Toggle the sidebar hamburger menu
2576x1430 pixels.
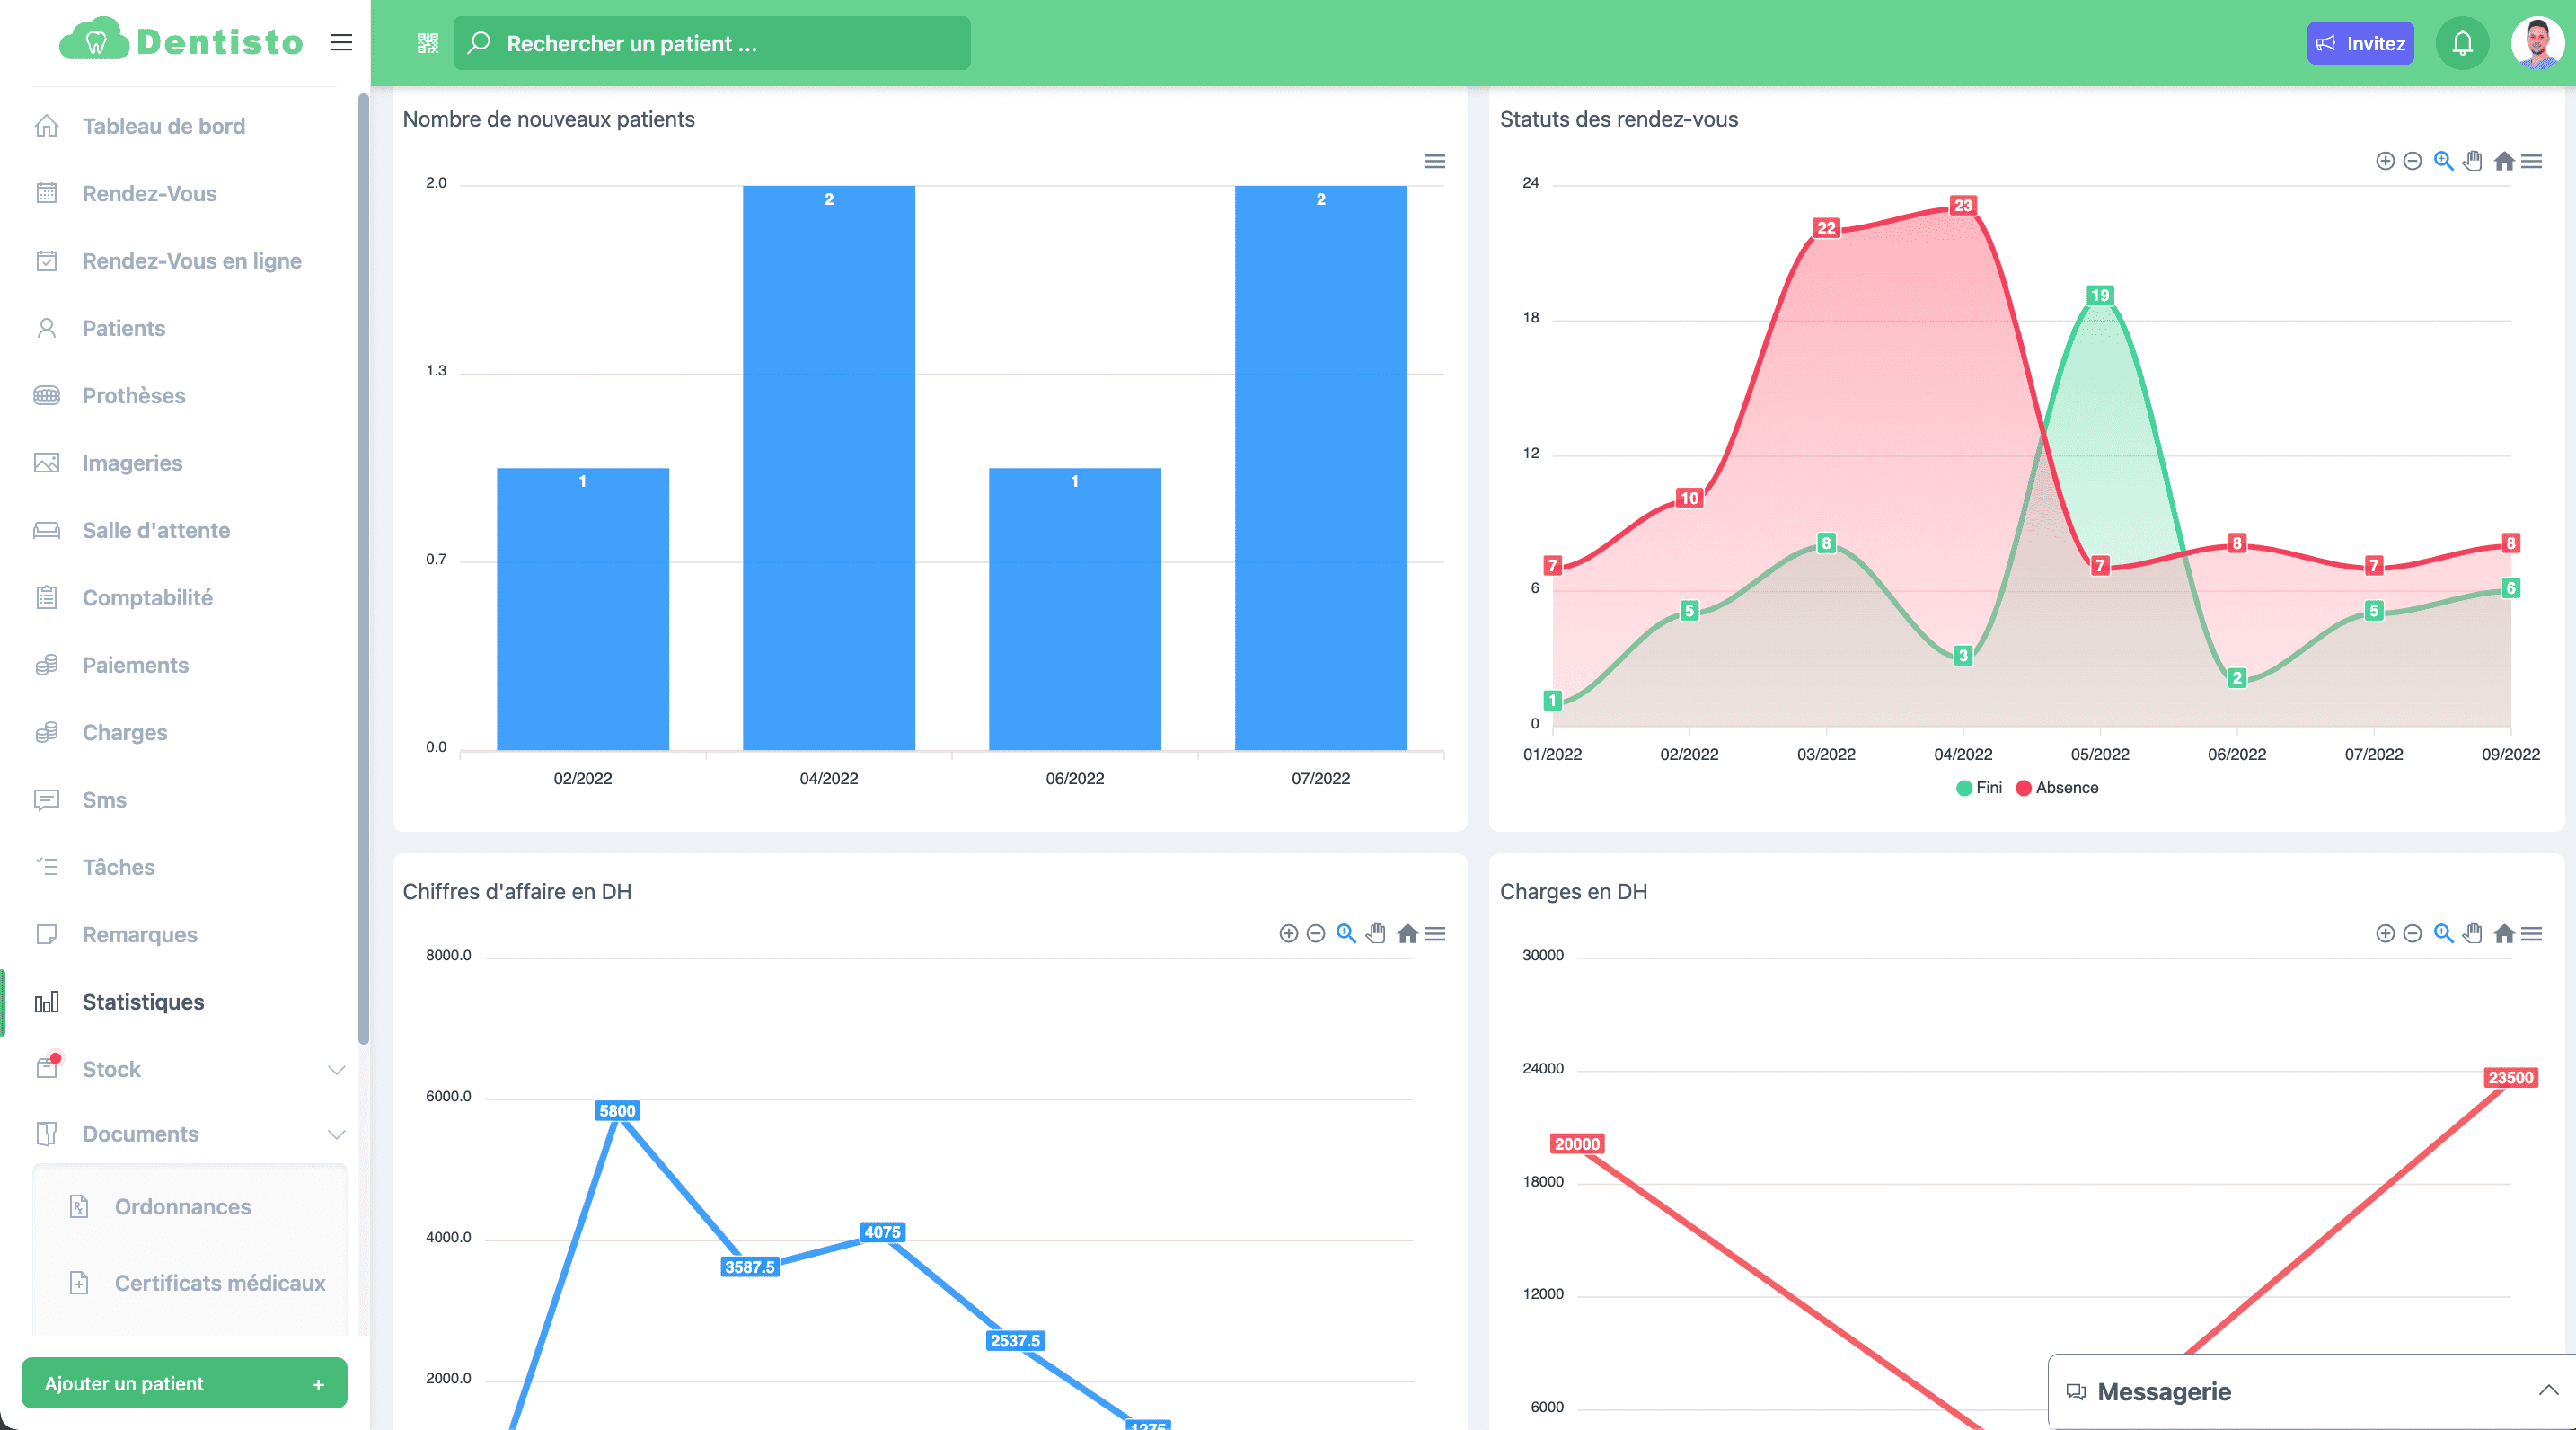[341, 42]
